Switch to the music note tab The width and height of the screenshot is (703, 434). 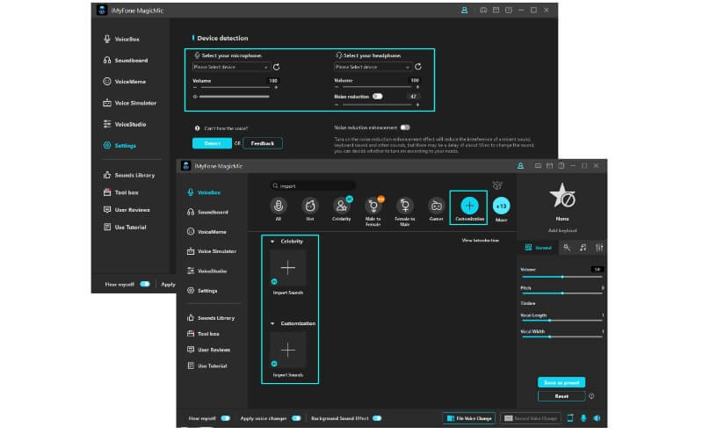pos(583,248)
